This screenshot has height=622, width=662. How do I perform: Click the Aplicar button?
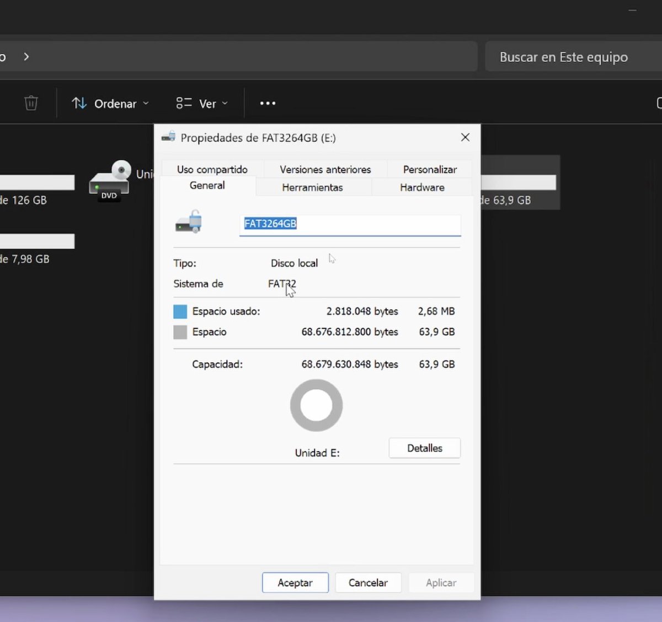[x=441, y=582]
